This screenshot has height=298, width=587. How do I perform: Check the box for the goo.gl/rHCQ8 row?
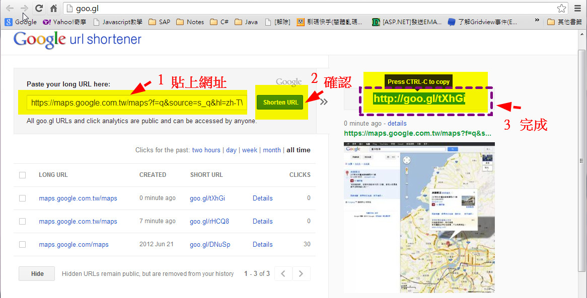pos(23,221)
